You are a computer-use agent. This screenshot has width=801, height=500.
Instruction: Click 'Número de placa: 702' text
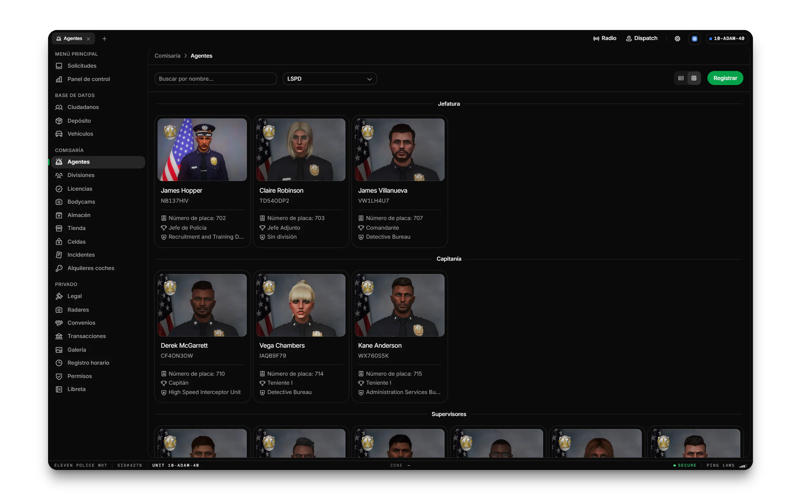[197, 218]
